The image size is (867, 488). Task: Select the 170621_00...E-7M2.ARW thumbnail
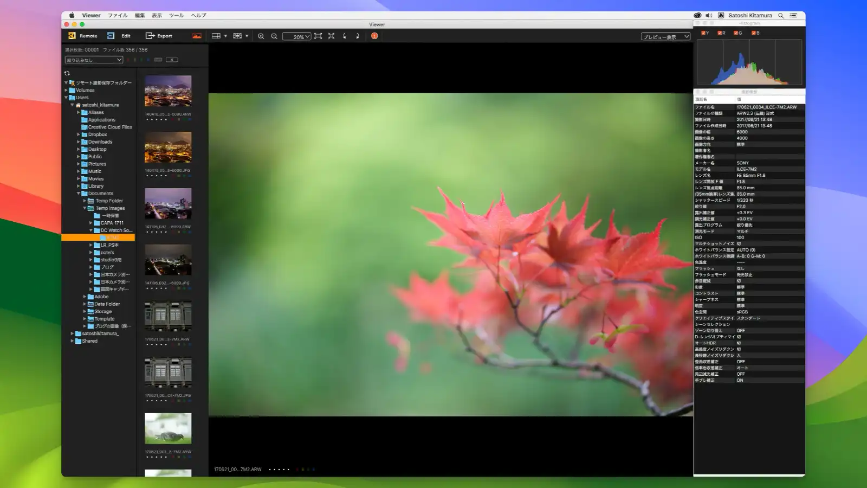(168, 314)
